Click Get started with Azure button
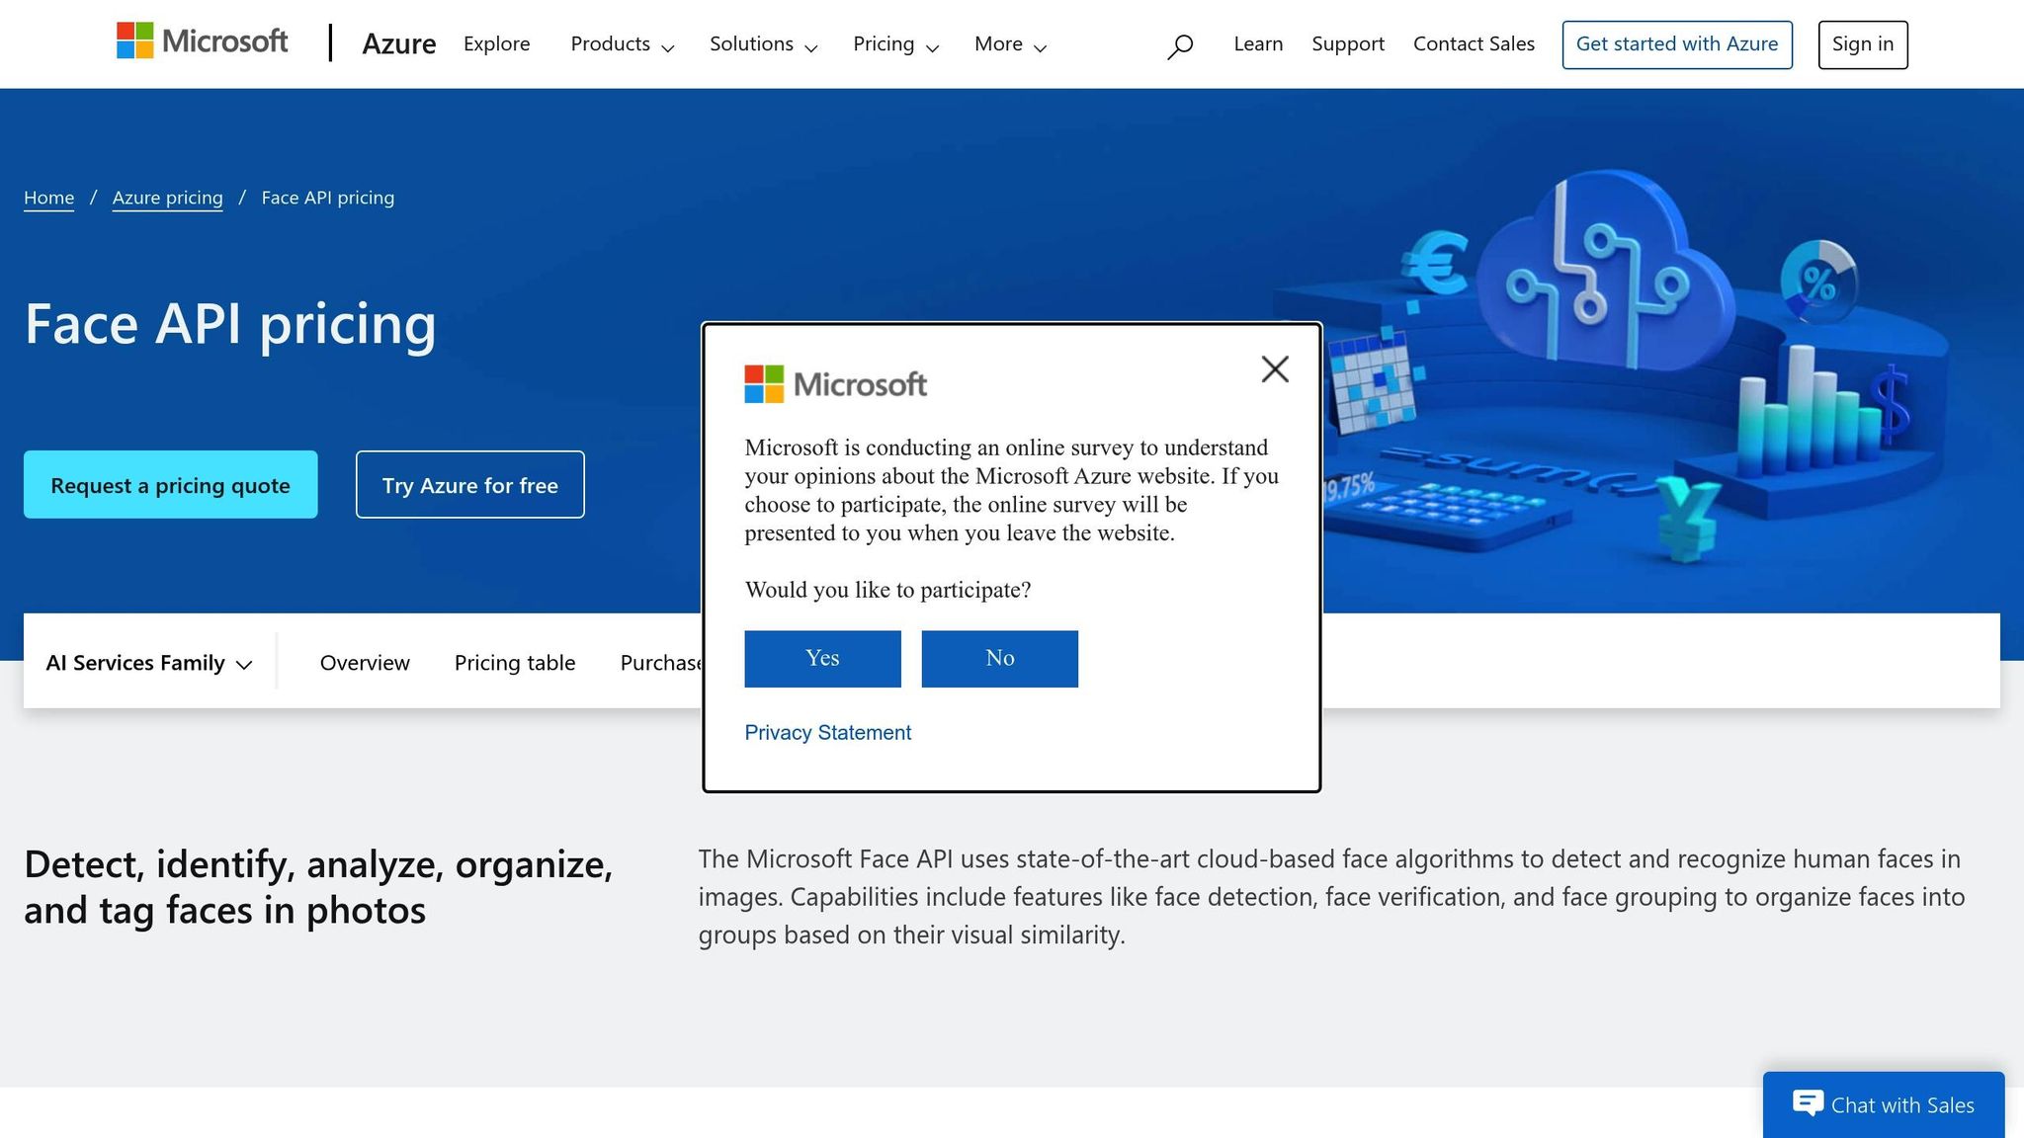Viewport: 2024px width, 1138px height. (1677, 44)
